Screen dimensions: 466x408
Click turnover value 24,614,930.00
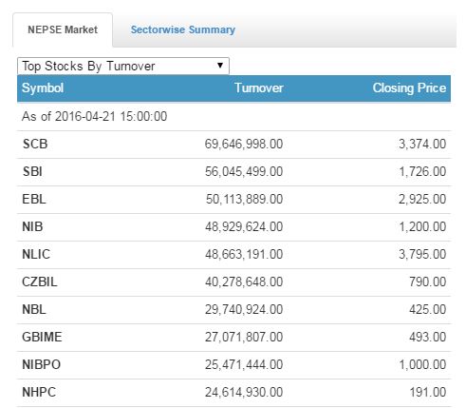click(244, 393)
